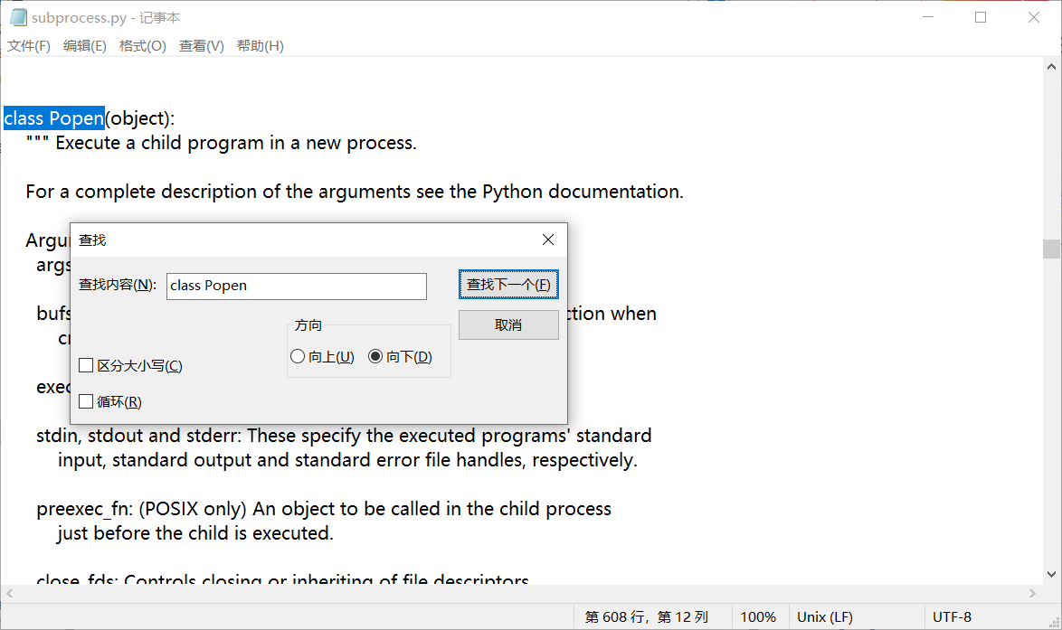Viewport: 1062px width, 630px height.
Task: Select the 向下 (search down) direction
Action: (x=375, y=356)
